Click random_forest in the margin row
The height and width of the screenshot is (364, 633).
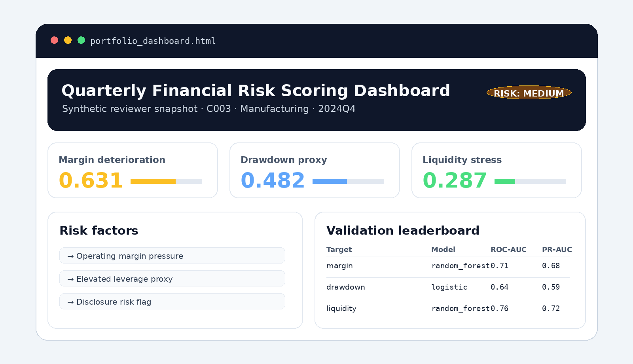[x=461, y=266]
